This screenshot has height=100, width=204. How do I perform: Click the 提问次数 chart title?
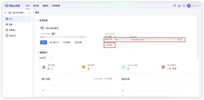125,79
